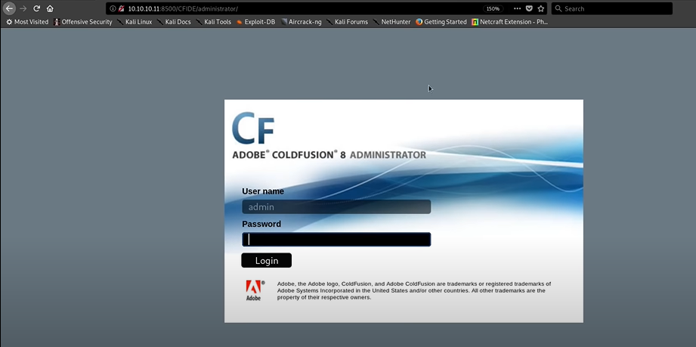Open the Offensive Security bookmark
The width and height of the screenshot is (696, 347).
coord(82,21)
